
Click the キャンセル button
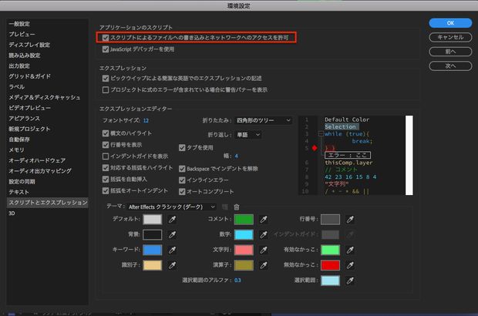[x=450, y=37]
